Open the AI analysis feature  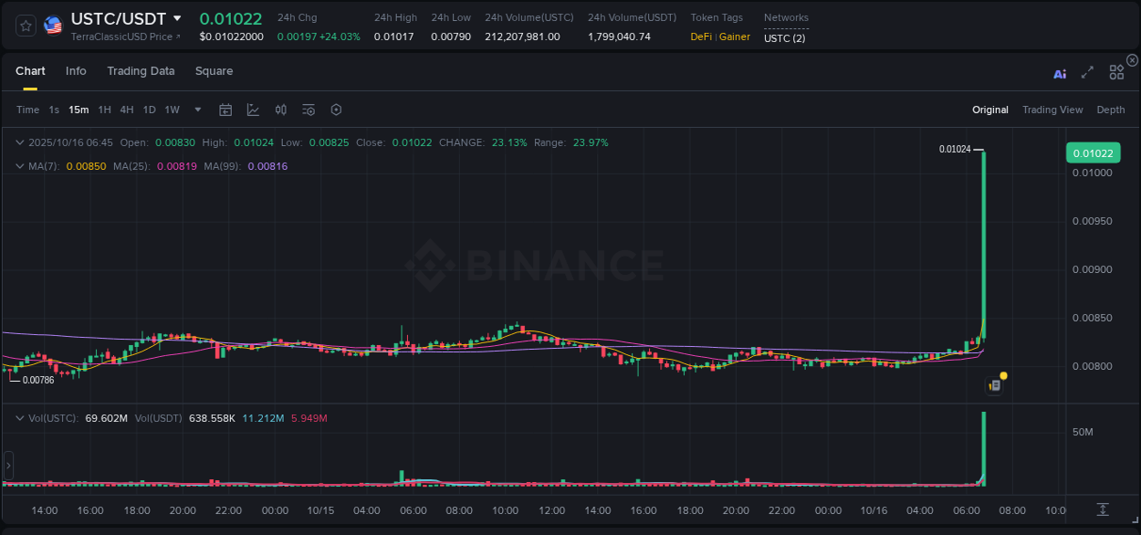point(1060,73)
